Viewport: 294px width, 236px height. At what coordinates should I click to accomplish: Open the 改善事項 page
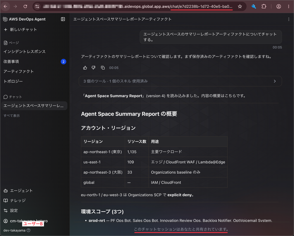[11, 62]
